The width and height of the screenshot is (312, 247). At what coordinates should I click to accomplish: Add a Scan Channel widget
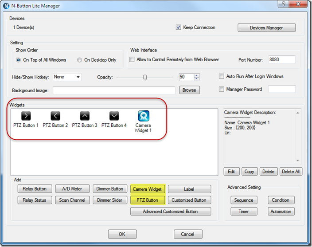click(x=72, y=200)
